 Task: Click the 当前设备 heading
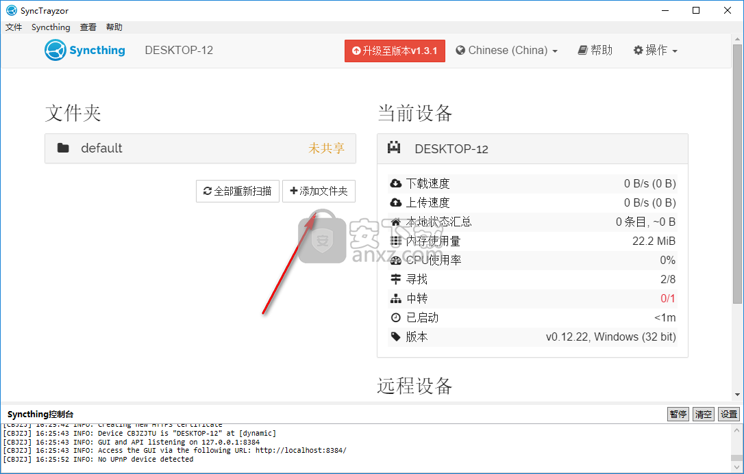[x=414, y=113]
